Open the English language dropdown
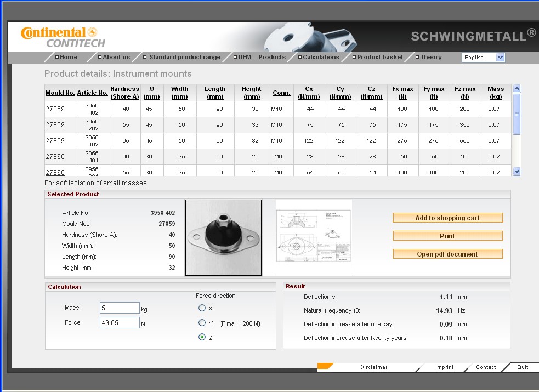This screenshot has height=392, width=539. [x=483, y=58]
